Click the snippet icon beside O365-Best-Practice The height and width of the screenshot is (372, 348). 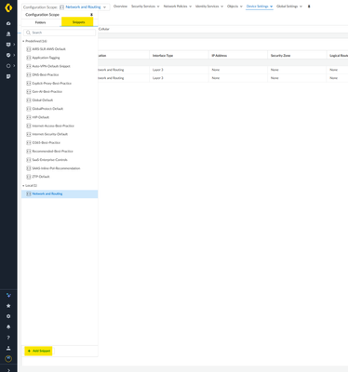coord(29,142)
